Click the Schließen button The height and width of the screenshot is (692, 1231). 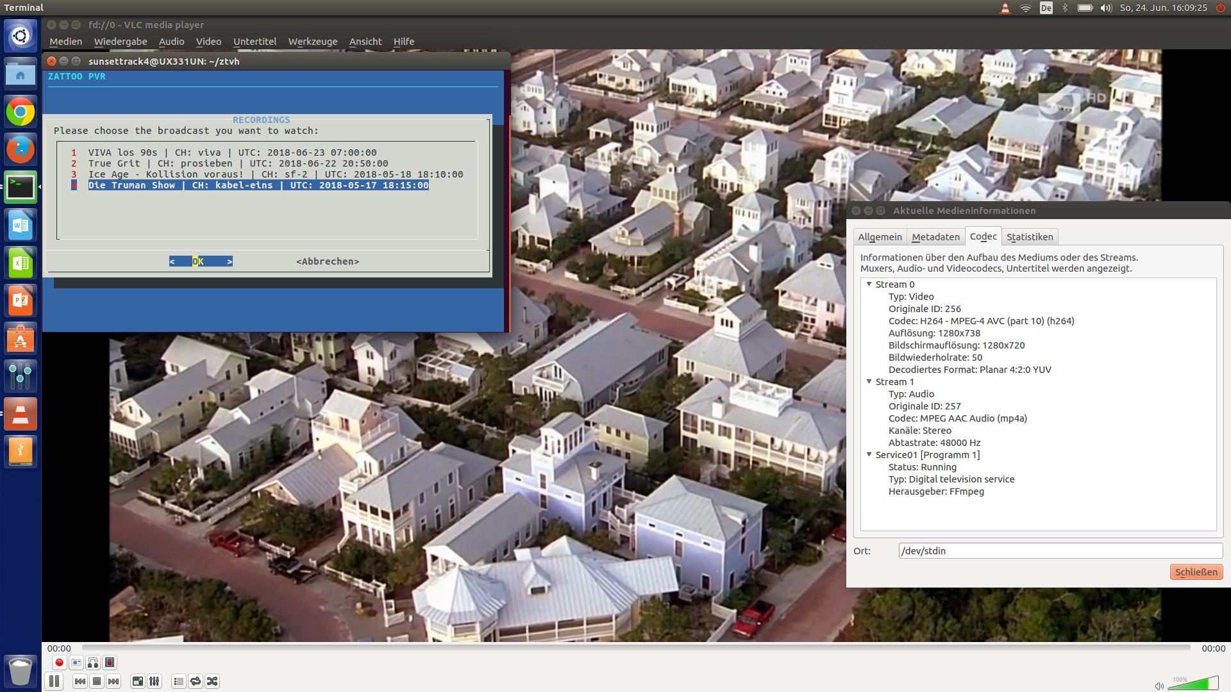point(1196,572)
